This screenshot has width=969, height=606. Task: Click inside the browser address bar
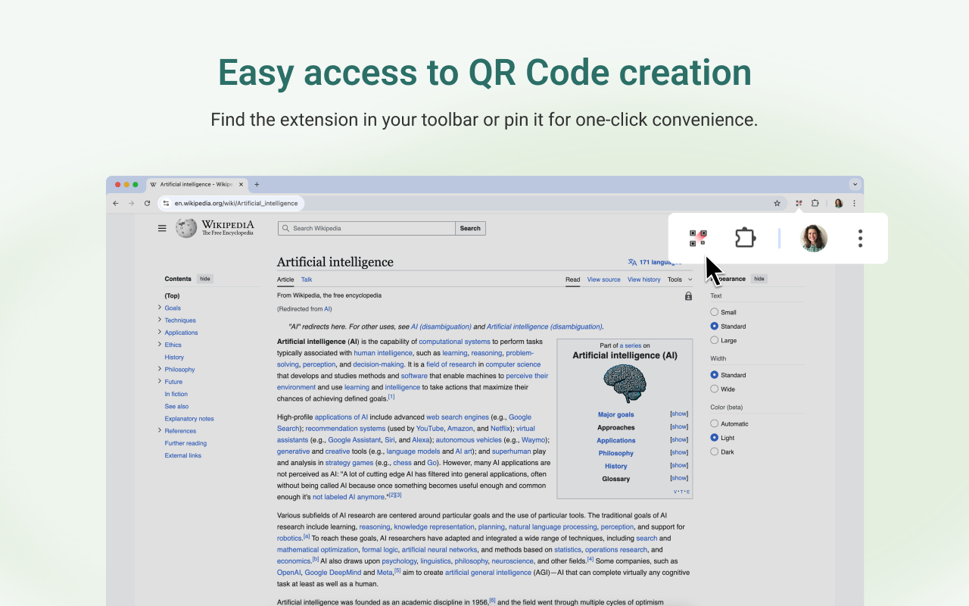(303, 203)
